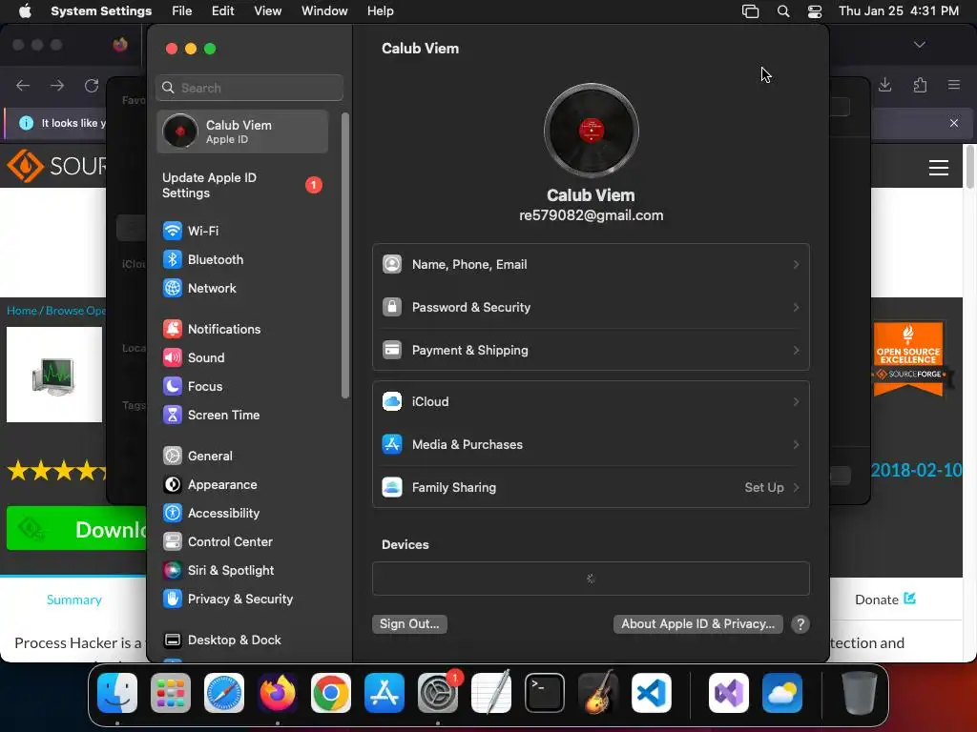The height and width of the screenshot is (732, 977).
Task: Open Name, Phone, Email row
Action: tap(591, 265)
